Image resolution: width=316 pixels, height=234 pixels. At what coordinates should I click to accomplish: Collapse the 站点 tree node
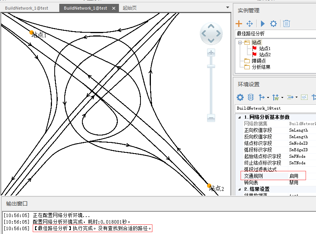pyautogui.click(x=240, y=42)
